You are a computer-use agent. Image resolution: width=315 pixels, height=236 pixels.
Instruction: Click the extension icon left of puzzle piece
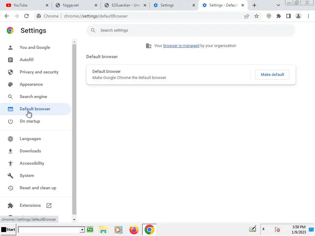(x=269, y=16)
